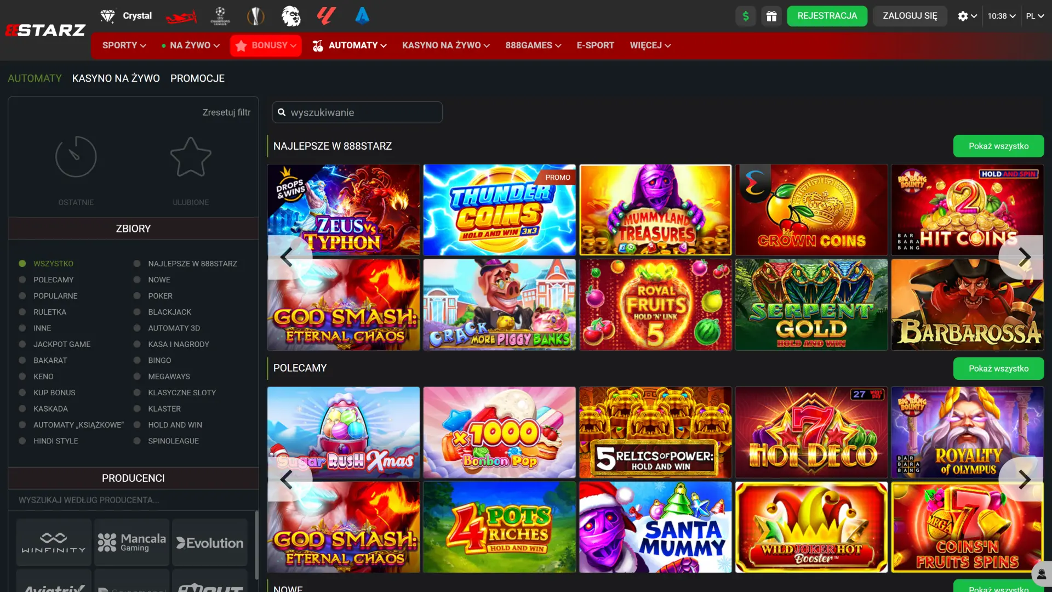Open the PL language dropdown

(x=1034, y=16)
